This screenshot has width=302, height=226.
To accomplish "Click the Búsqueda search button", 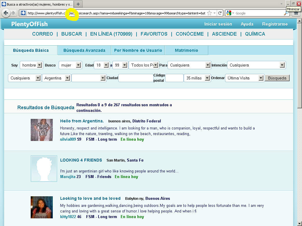I will [x=277, y=78].
